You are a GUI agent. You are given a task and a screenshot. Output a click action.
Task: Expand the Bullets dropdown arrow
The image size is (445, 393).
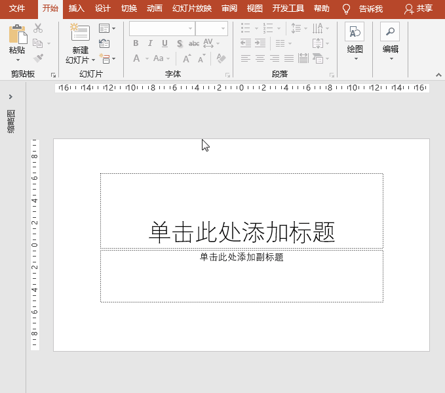(256, 28)
